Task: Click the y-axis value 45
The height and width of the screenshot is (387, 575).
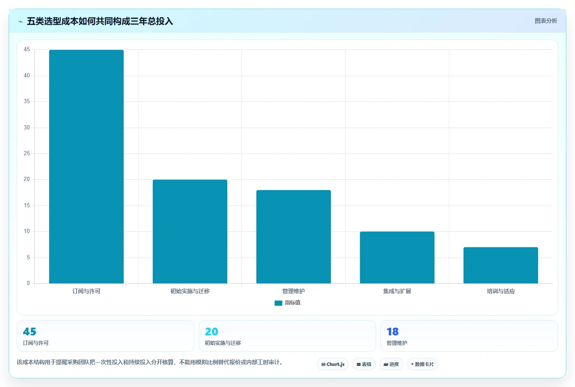Action: tap(27, 49)
